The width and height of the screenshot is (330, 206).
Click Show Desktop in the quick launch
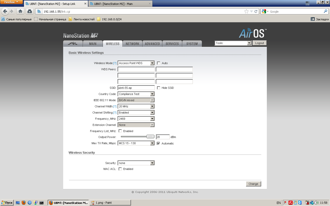(x=18, y=203)
